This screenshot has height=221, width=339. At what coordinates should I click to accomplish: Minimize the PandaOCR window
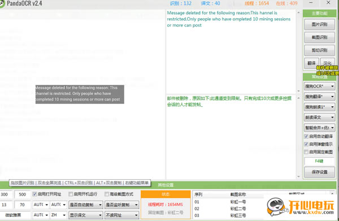click(x=311, y=3)
